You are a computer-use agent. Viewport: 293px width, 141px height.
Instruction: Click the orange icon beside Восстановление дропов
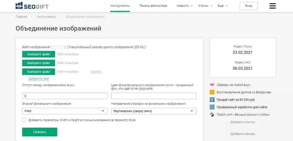pyautogui.click(x=212, y=92)
